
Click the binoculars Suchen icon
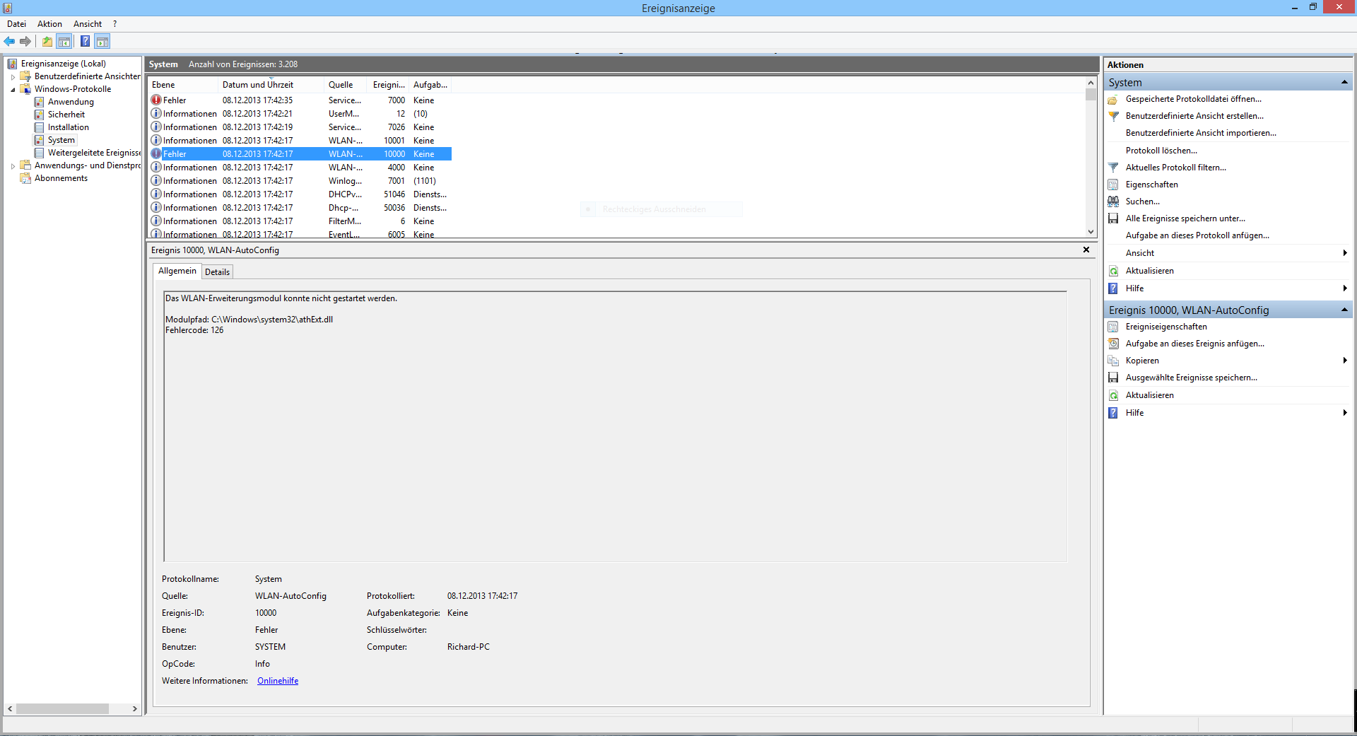1113,201
